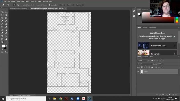Create new fill or adjustment layer
Viewport: 180px width, 101px height.
[166, 95]
